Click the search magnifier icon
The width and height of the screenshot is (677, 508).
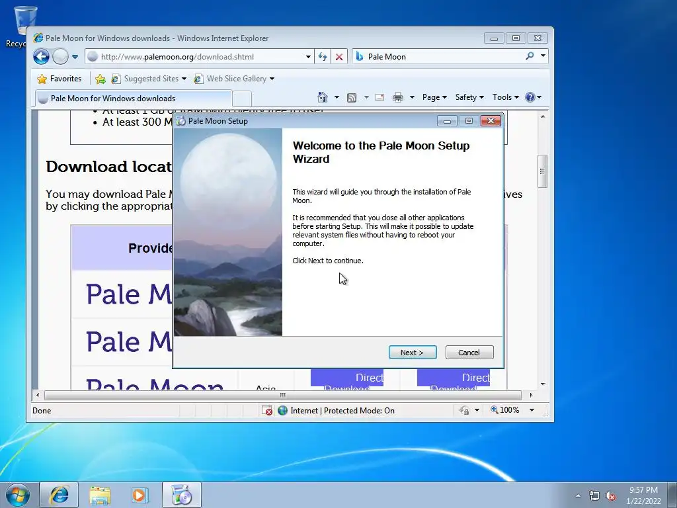[530, 56]
